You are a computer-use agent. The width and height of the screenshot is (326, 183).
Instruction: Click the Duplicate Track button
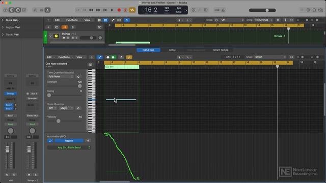point(57,27)
